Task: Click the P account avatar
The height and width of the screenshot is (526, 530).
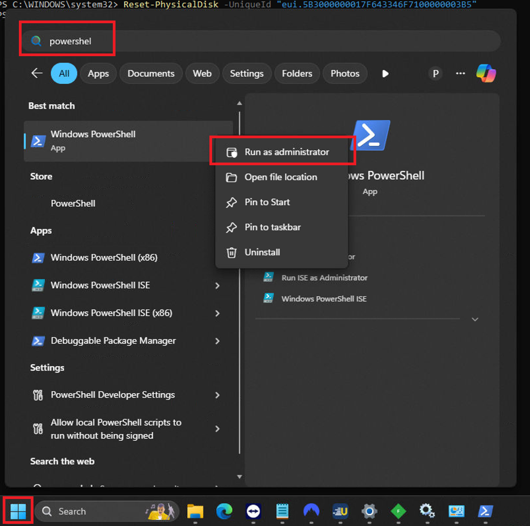Action: point(436,73)
